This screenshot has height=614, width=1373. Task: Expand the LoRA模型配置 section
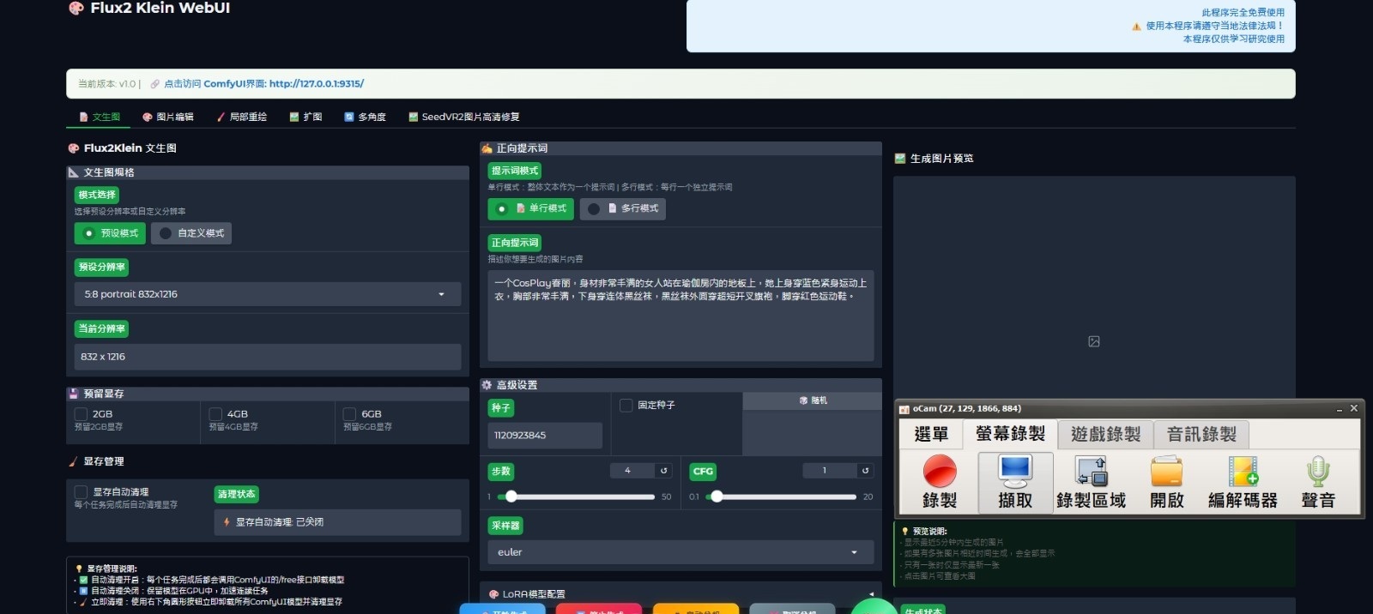point(871,594)
